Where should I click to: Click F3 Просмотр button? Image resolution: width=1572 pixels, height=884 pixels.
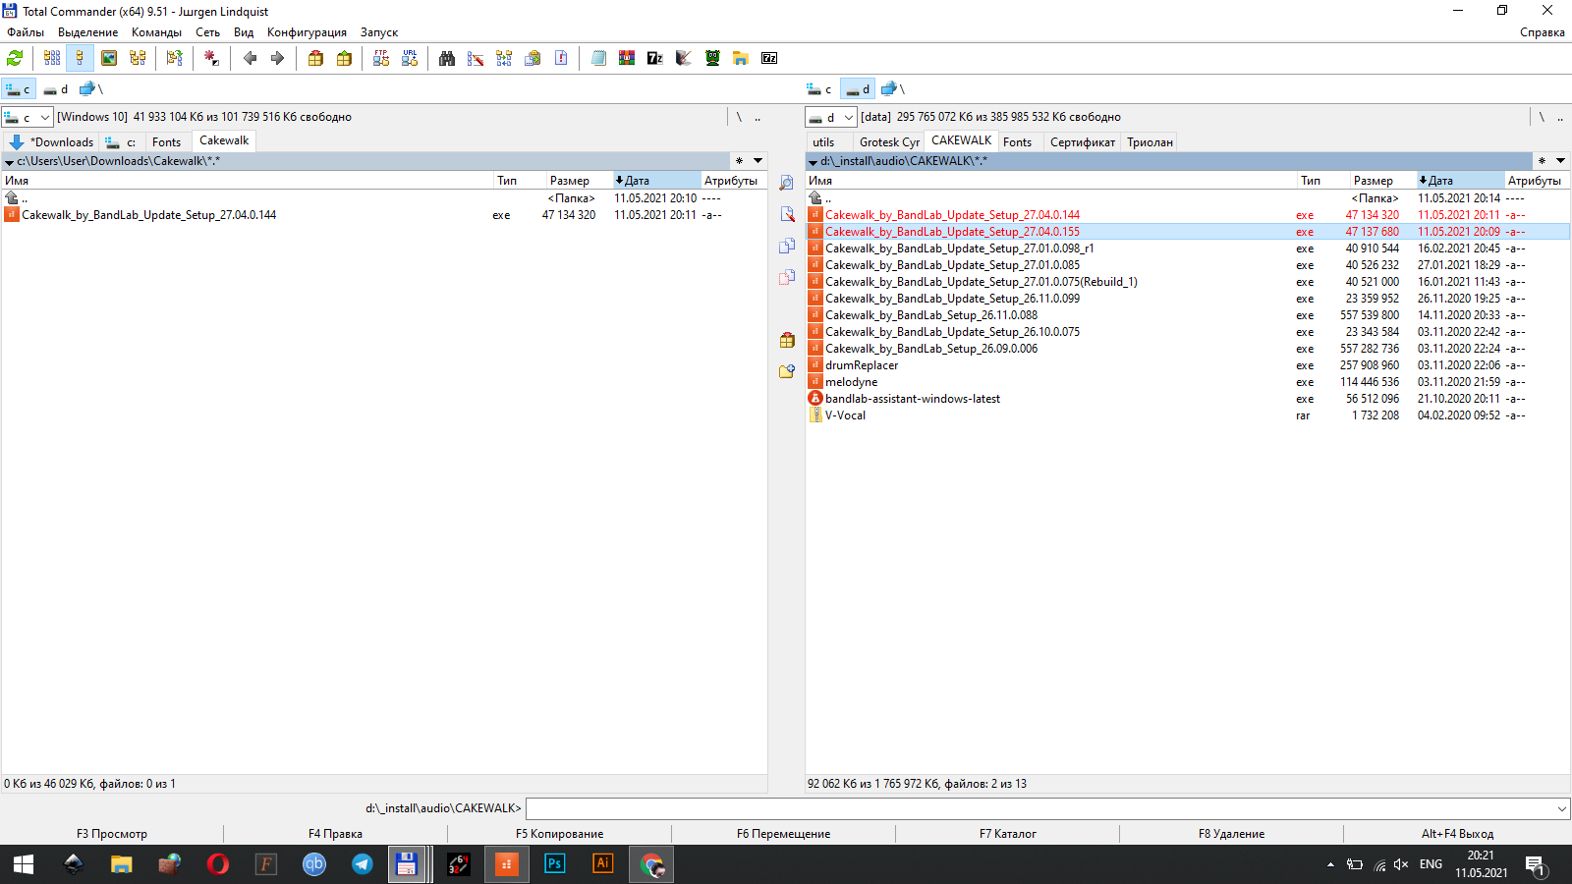coord(112,834)
